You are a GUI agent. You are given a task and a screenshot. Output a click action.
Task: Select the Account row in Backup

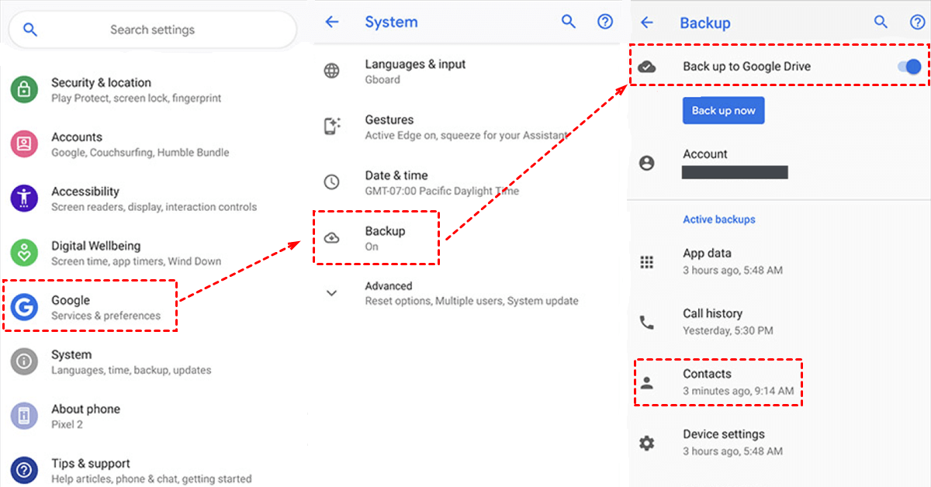pos(704,162)
